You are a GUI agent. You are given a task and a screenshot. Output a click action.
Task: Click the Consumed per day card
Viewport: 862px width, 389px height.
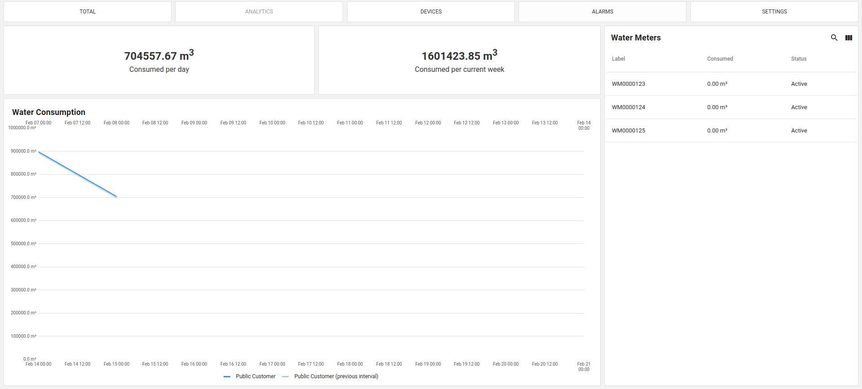(159, 60)
